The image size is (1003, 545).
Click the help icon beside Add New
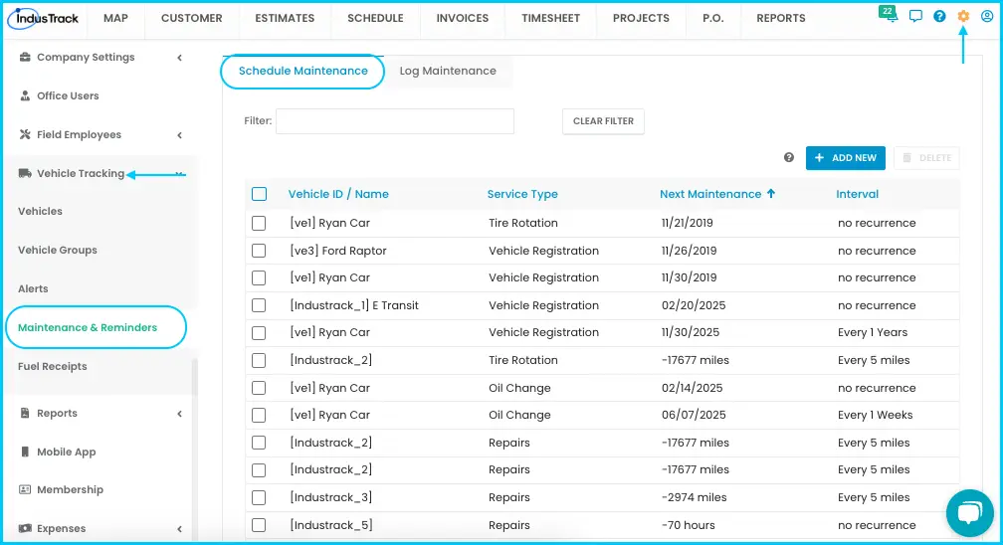(789, 157)
